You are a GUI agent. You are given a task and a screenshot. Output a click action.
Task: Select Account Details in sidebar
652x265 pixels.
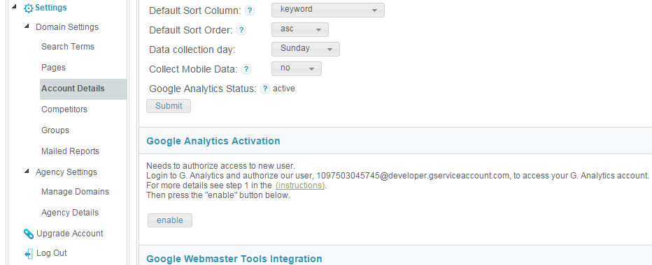point(83,89)
